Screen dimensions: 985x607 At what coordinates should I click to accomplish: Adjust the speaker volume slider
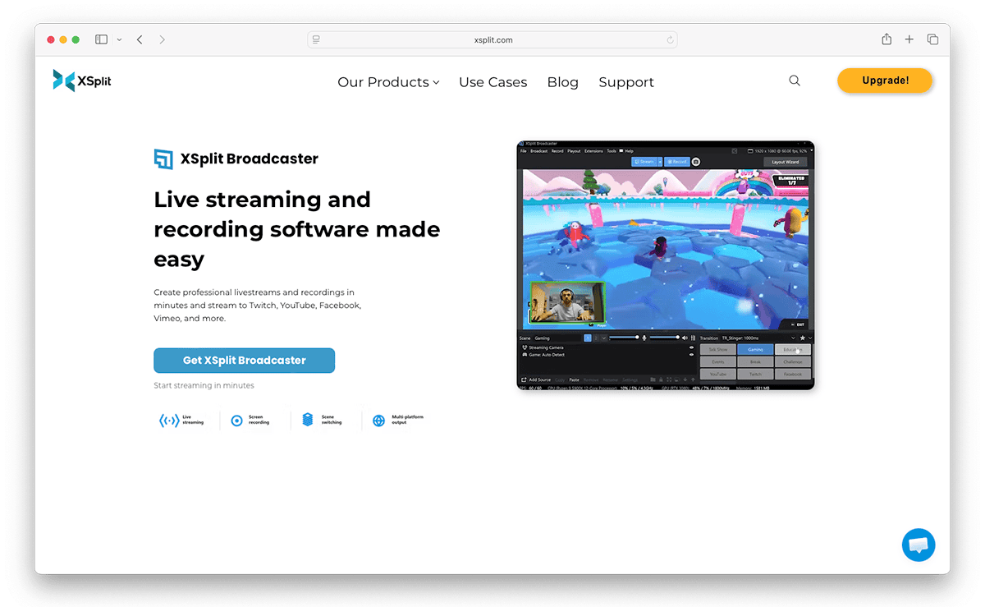[x=665, y=338]
